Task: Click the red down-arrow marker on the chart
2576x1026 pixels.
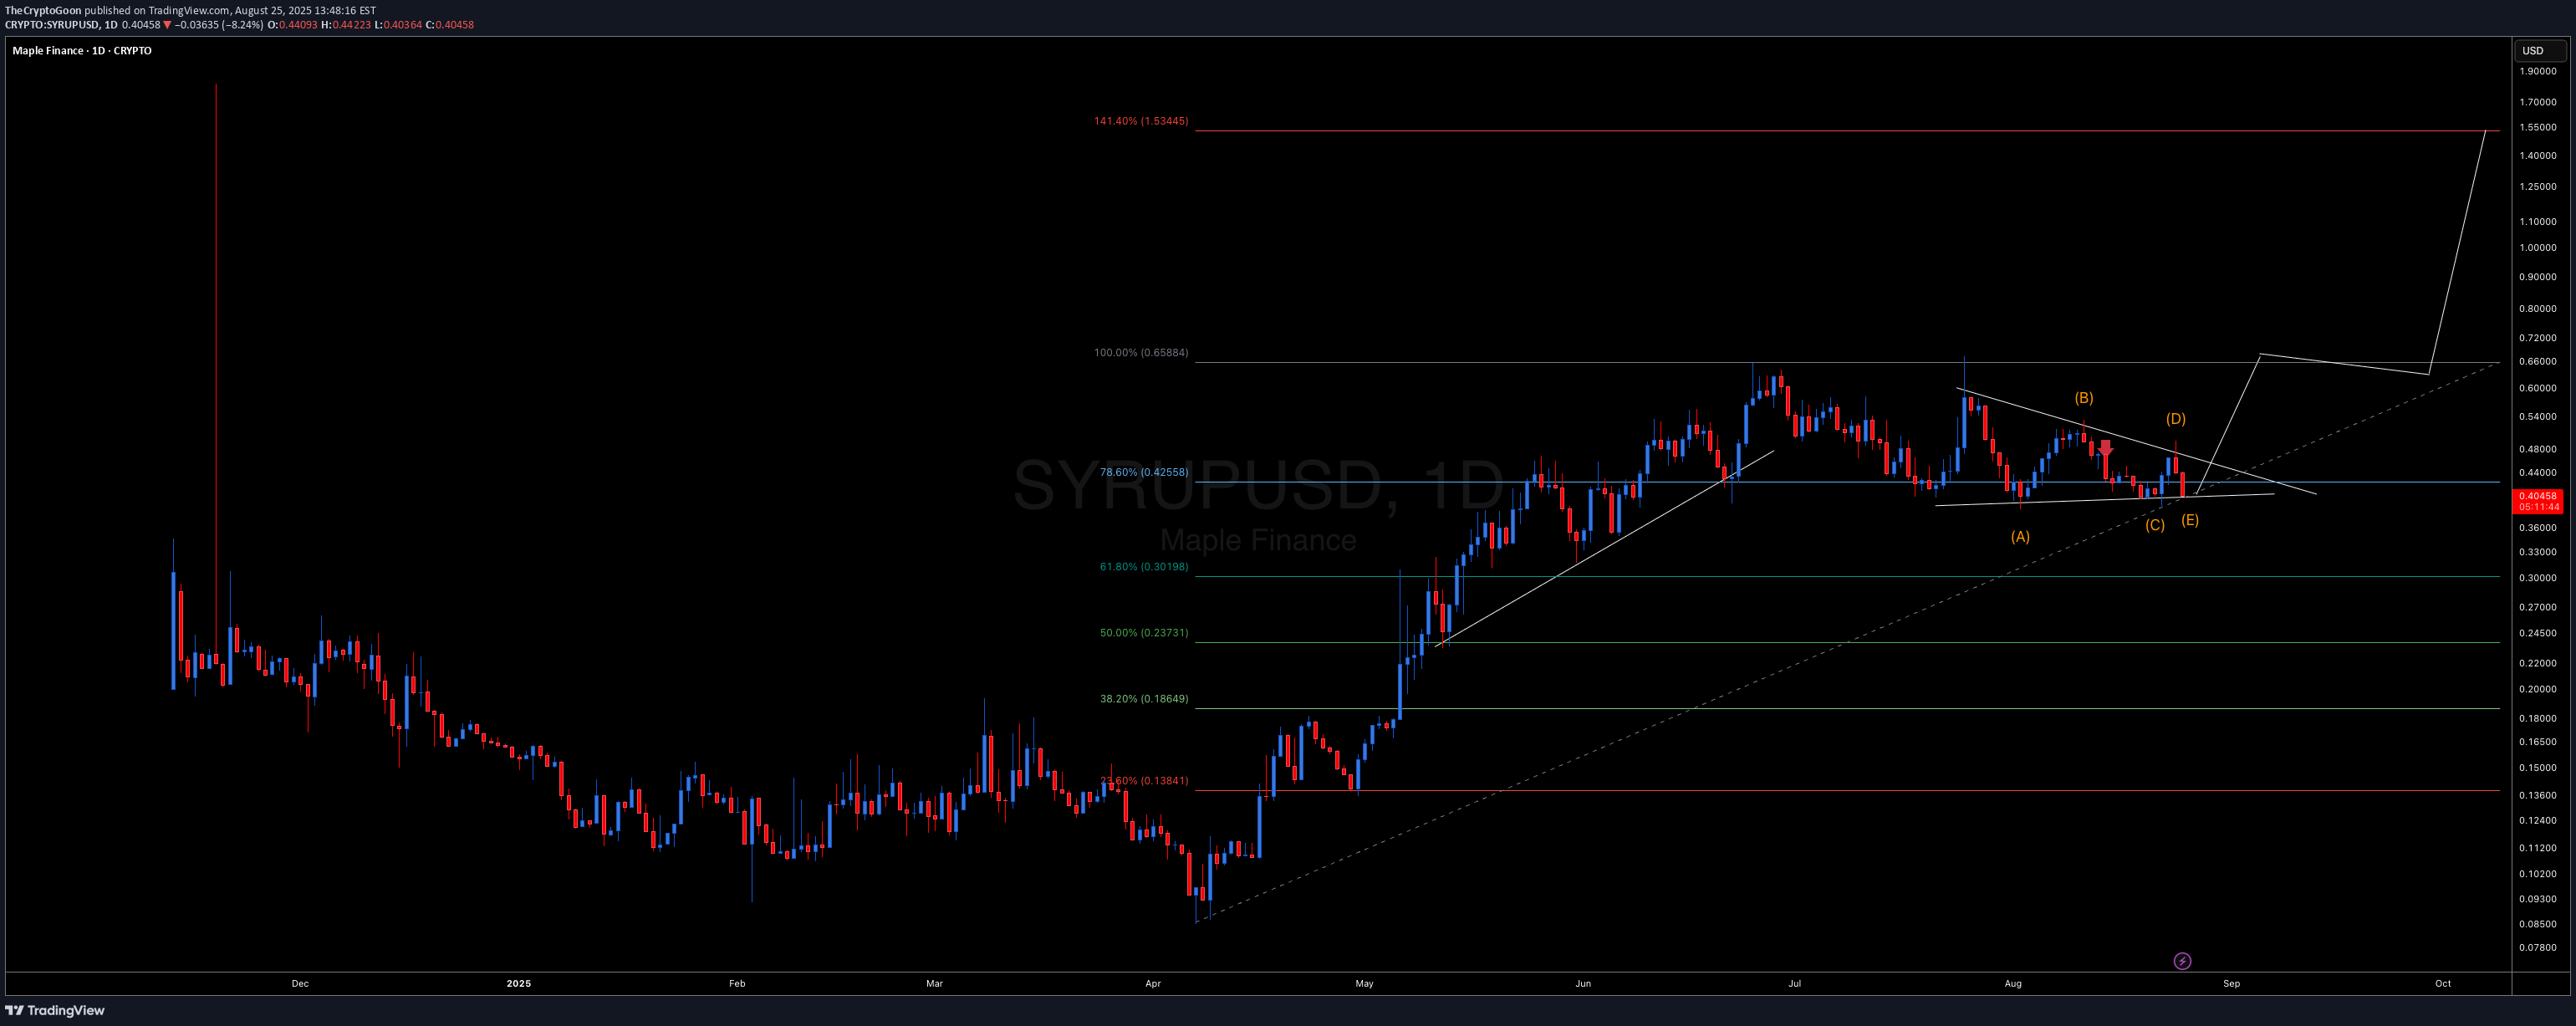Action: click(2106, 449)
